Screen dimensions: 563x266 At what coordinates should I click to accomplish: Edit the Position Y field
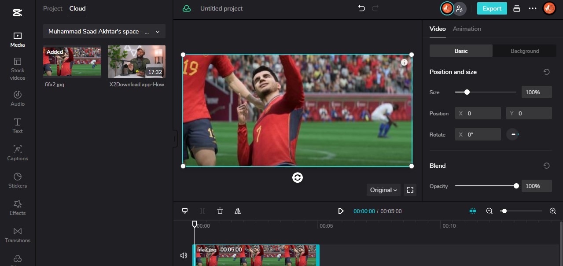click(x=529, y=113)
